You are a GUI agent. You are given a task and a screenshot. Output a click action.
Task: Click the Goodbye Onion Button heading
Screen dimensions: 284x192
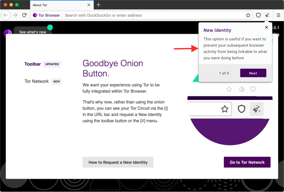click(113, 68)
